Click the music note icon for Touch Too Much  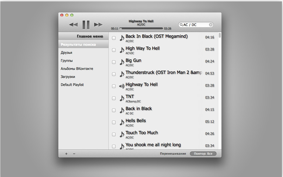pos(122,134)
